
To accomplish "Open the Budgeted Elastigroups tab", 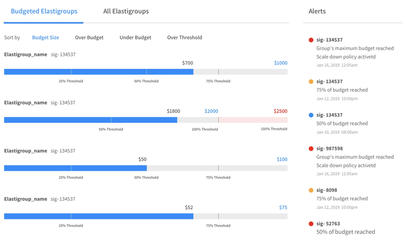I will [x=44, y=11].
